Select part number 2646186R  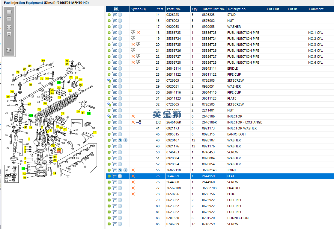[x=174, y=122]
